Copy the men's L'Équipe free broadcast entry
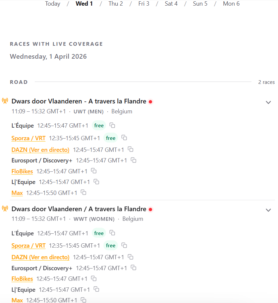The image size is (278, 303). coord(112,125)
